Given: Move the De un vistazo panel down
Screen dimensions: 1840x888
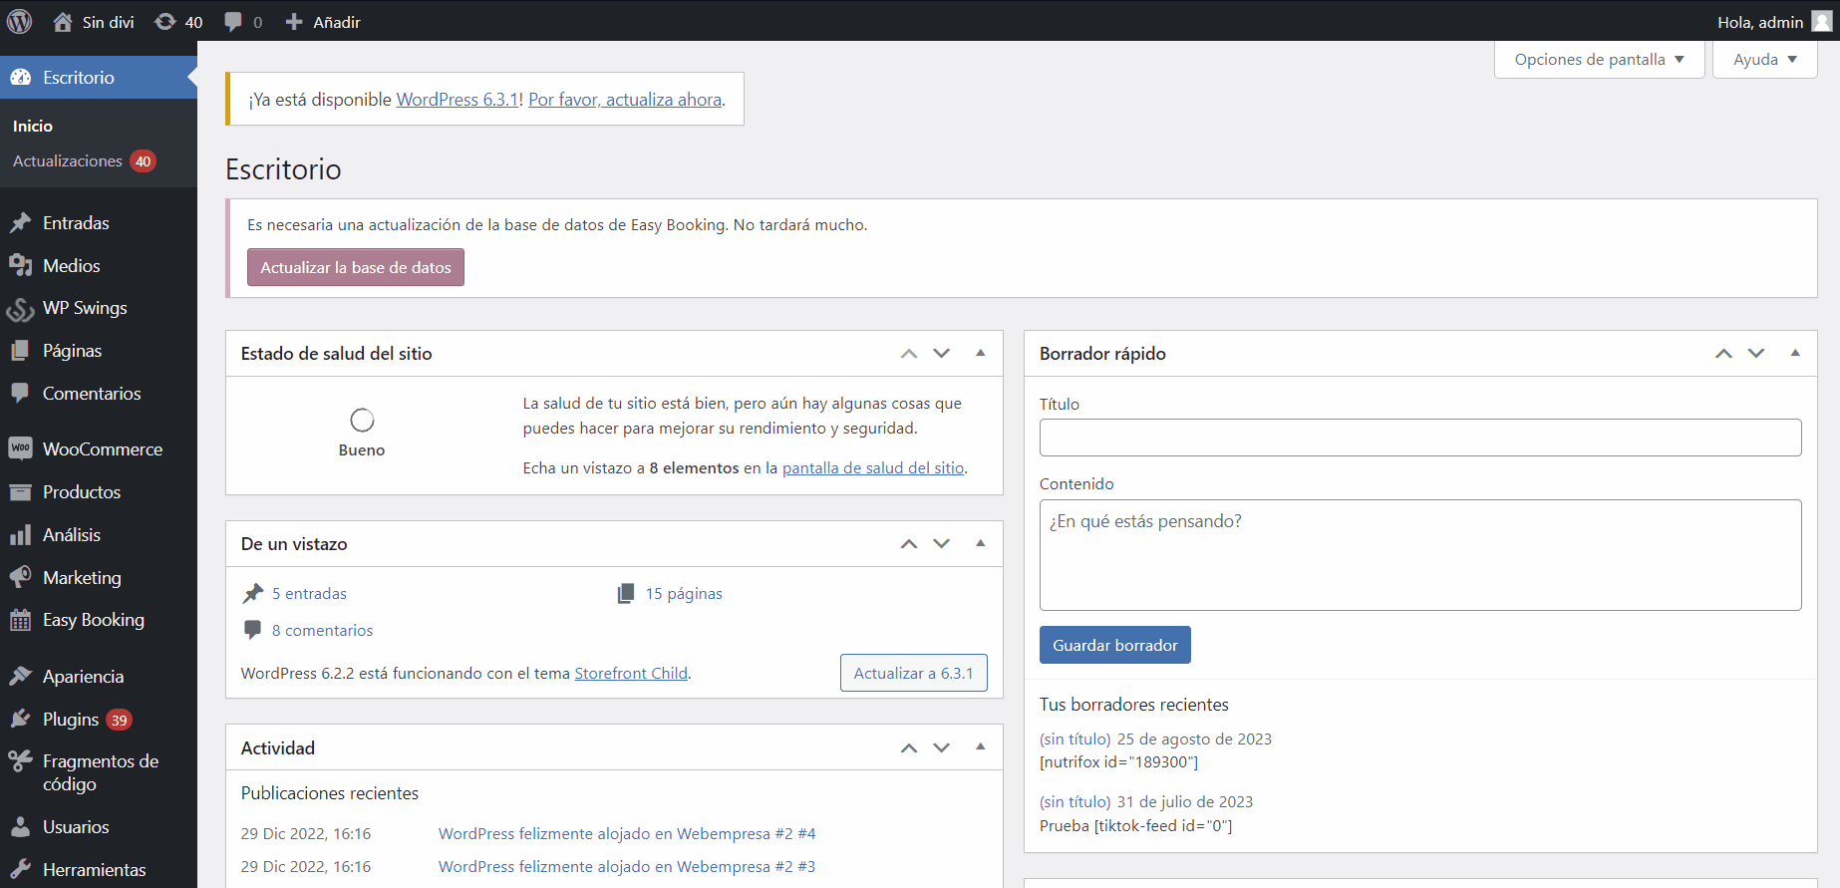Looking at the screenshot, I should coord(942,544).
